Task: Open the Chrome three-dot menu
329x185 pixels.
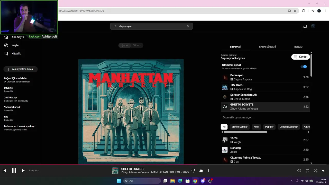Action: [x=325, y=11]
